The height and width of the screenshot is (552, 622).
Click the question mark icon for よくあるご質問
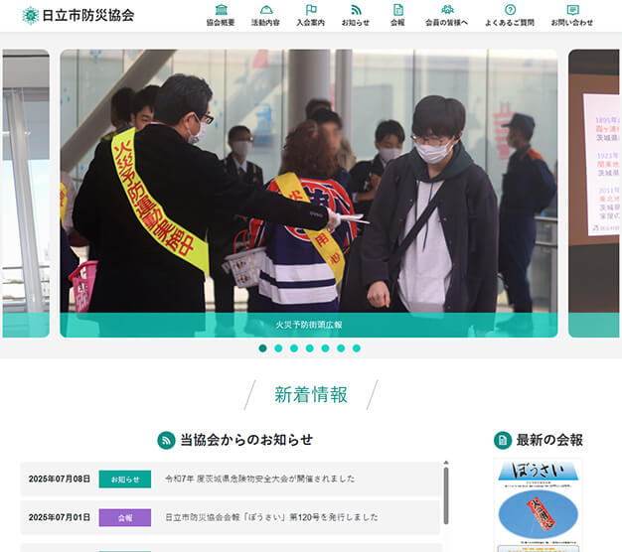(x=510, y=10)
